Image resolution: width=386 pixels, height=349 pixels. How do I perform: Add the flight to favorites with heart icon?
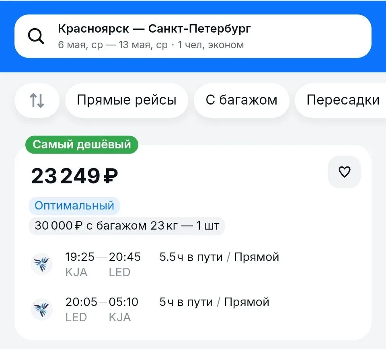pyautogui.click(x=344, y=172)
